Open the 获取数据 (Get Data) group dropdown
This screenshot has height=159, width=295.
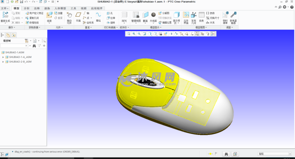pyautogui.click(x=35, y=27)
